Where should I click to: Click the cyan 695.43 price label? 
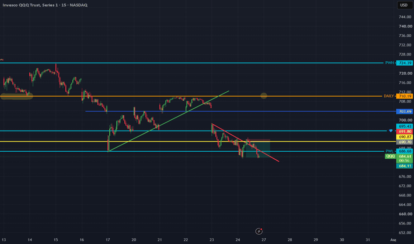coord(404,126)
